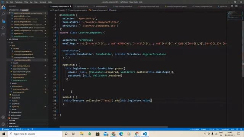Open the Mail app from the taskbar
Viewport: 244px width, 137px height.
106,134
